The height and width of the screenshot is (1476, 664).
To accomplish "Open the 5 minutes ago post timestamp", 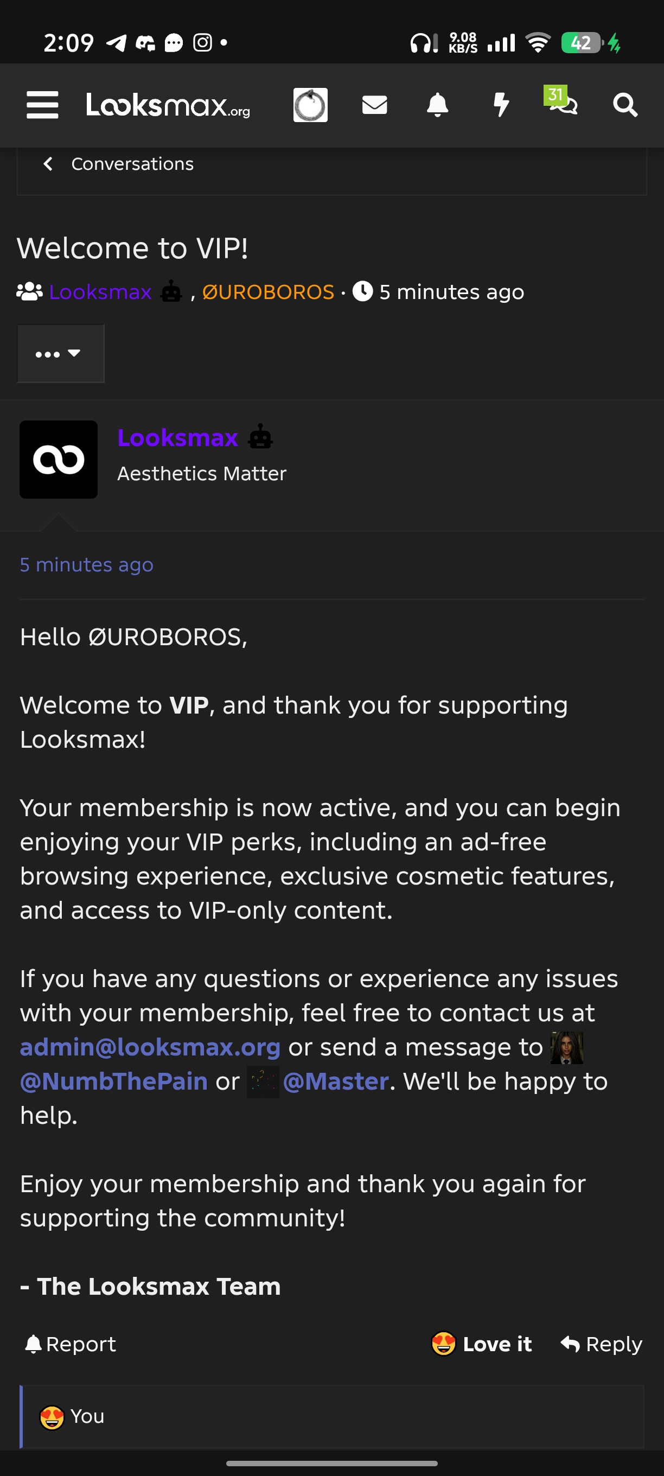I will pos(86,565).
